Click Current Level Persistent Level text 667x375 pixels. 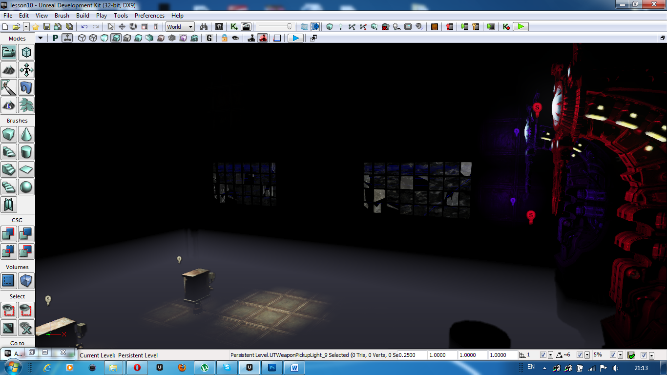pyautogui.click(x=119, y=355)
